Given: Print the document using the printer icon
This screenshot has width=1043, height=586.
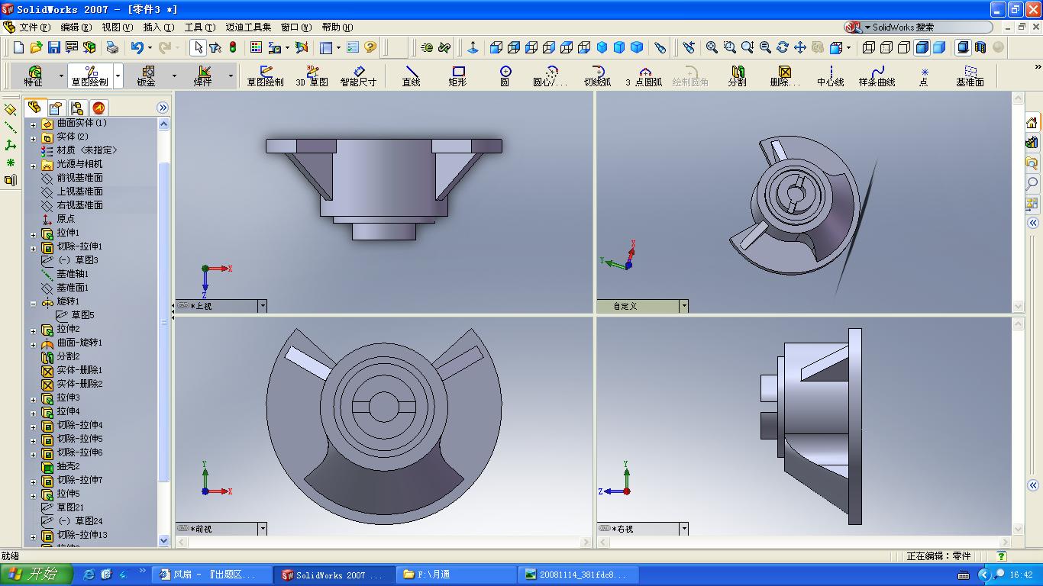Looking at the screenshot, I should [112, 47].
